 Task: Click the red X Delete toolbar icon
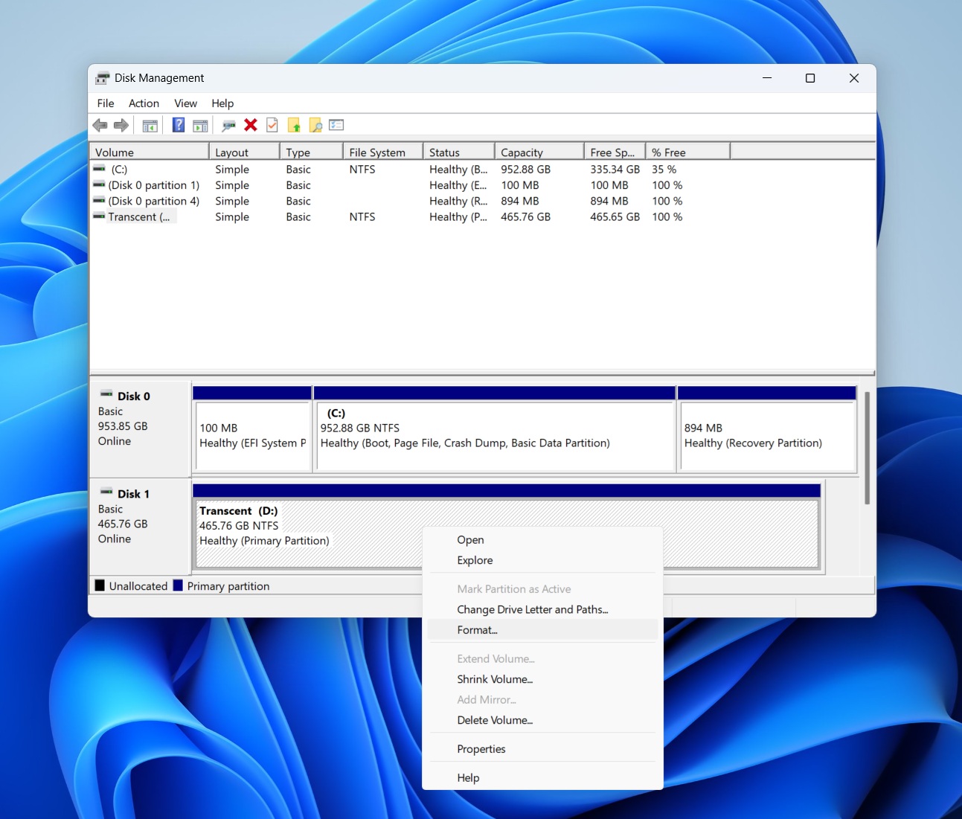(251, 125)
